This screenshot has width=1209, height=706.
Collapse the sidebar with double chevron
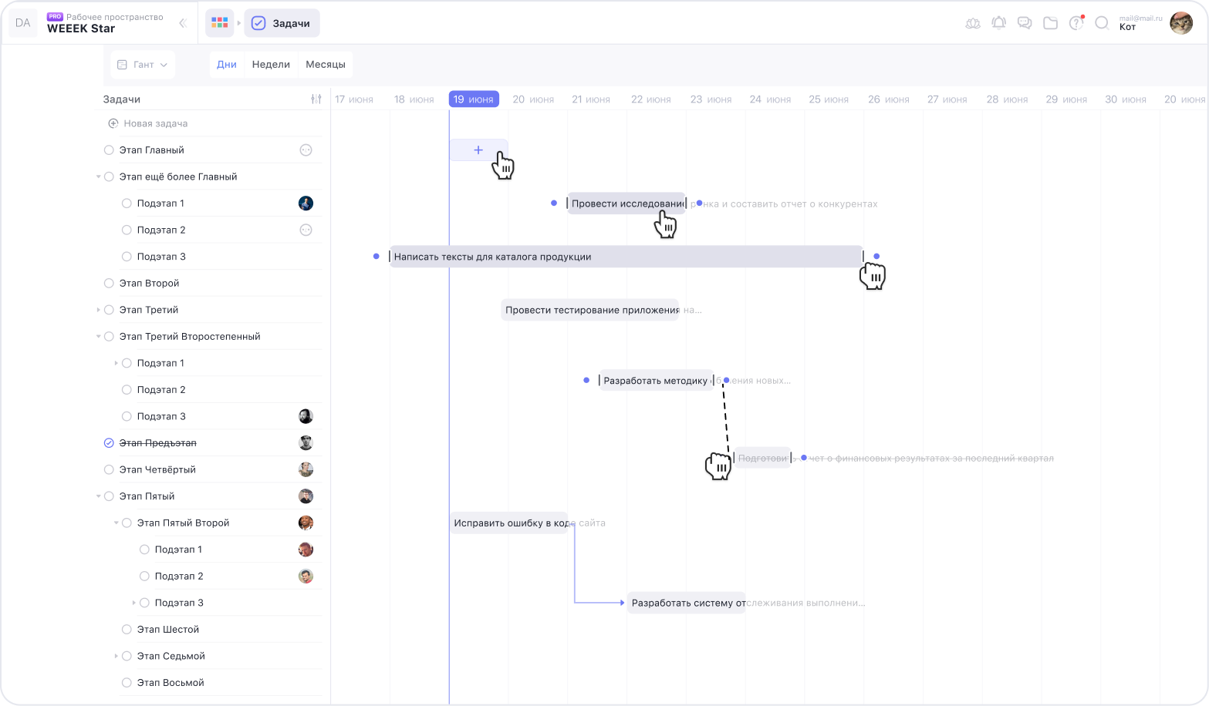coord(183,23)
